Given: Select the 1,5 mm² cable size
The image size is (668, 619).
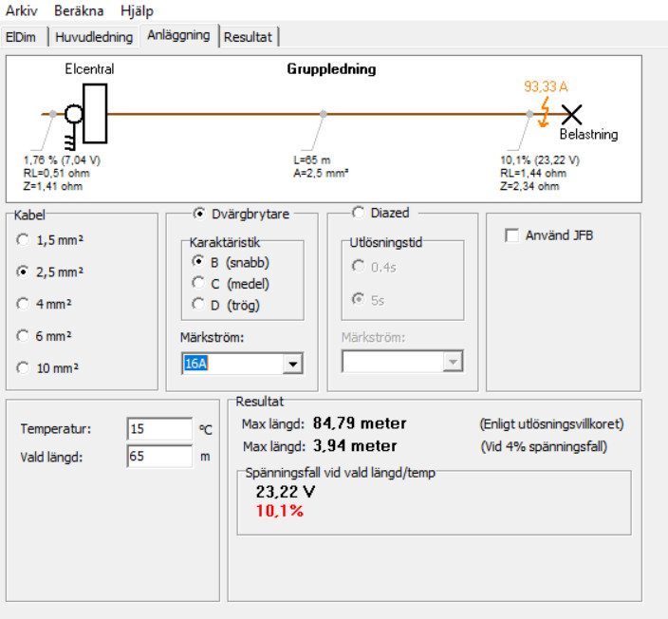Looking at the screenshot, I should click(23, 240).
